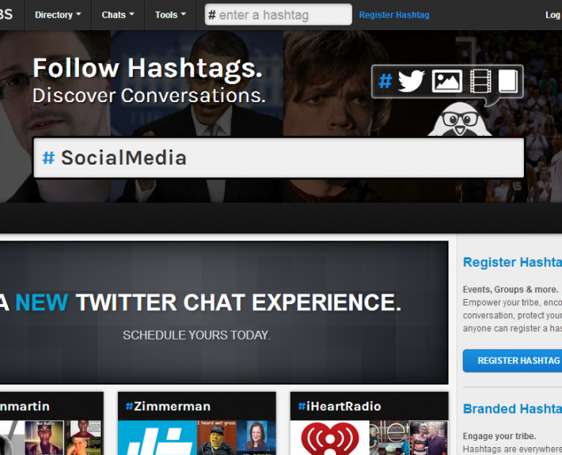Expand the Tools dropdown menu
This screenshot has width=562, height=455.
[170, 15]
